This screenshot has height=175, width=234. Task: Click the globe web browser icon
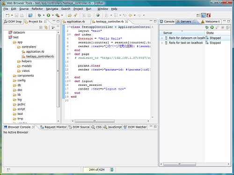pos(98,15)
